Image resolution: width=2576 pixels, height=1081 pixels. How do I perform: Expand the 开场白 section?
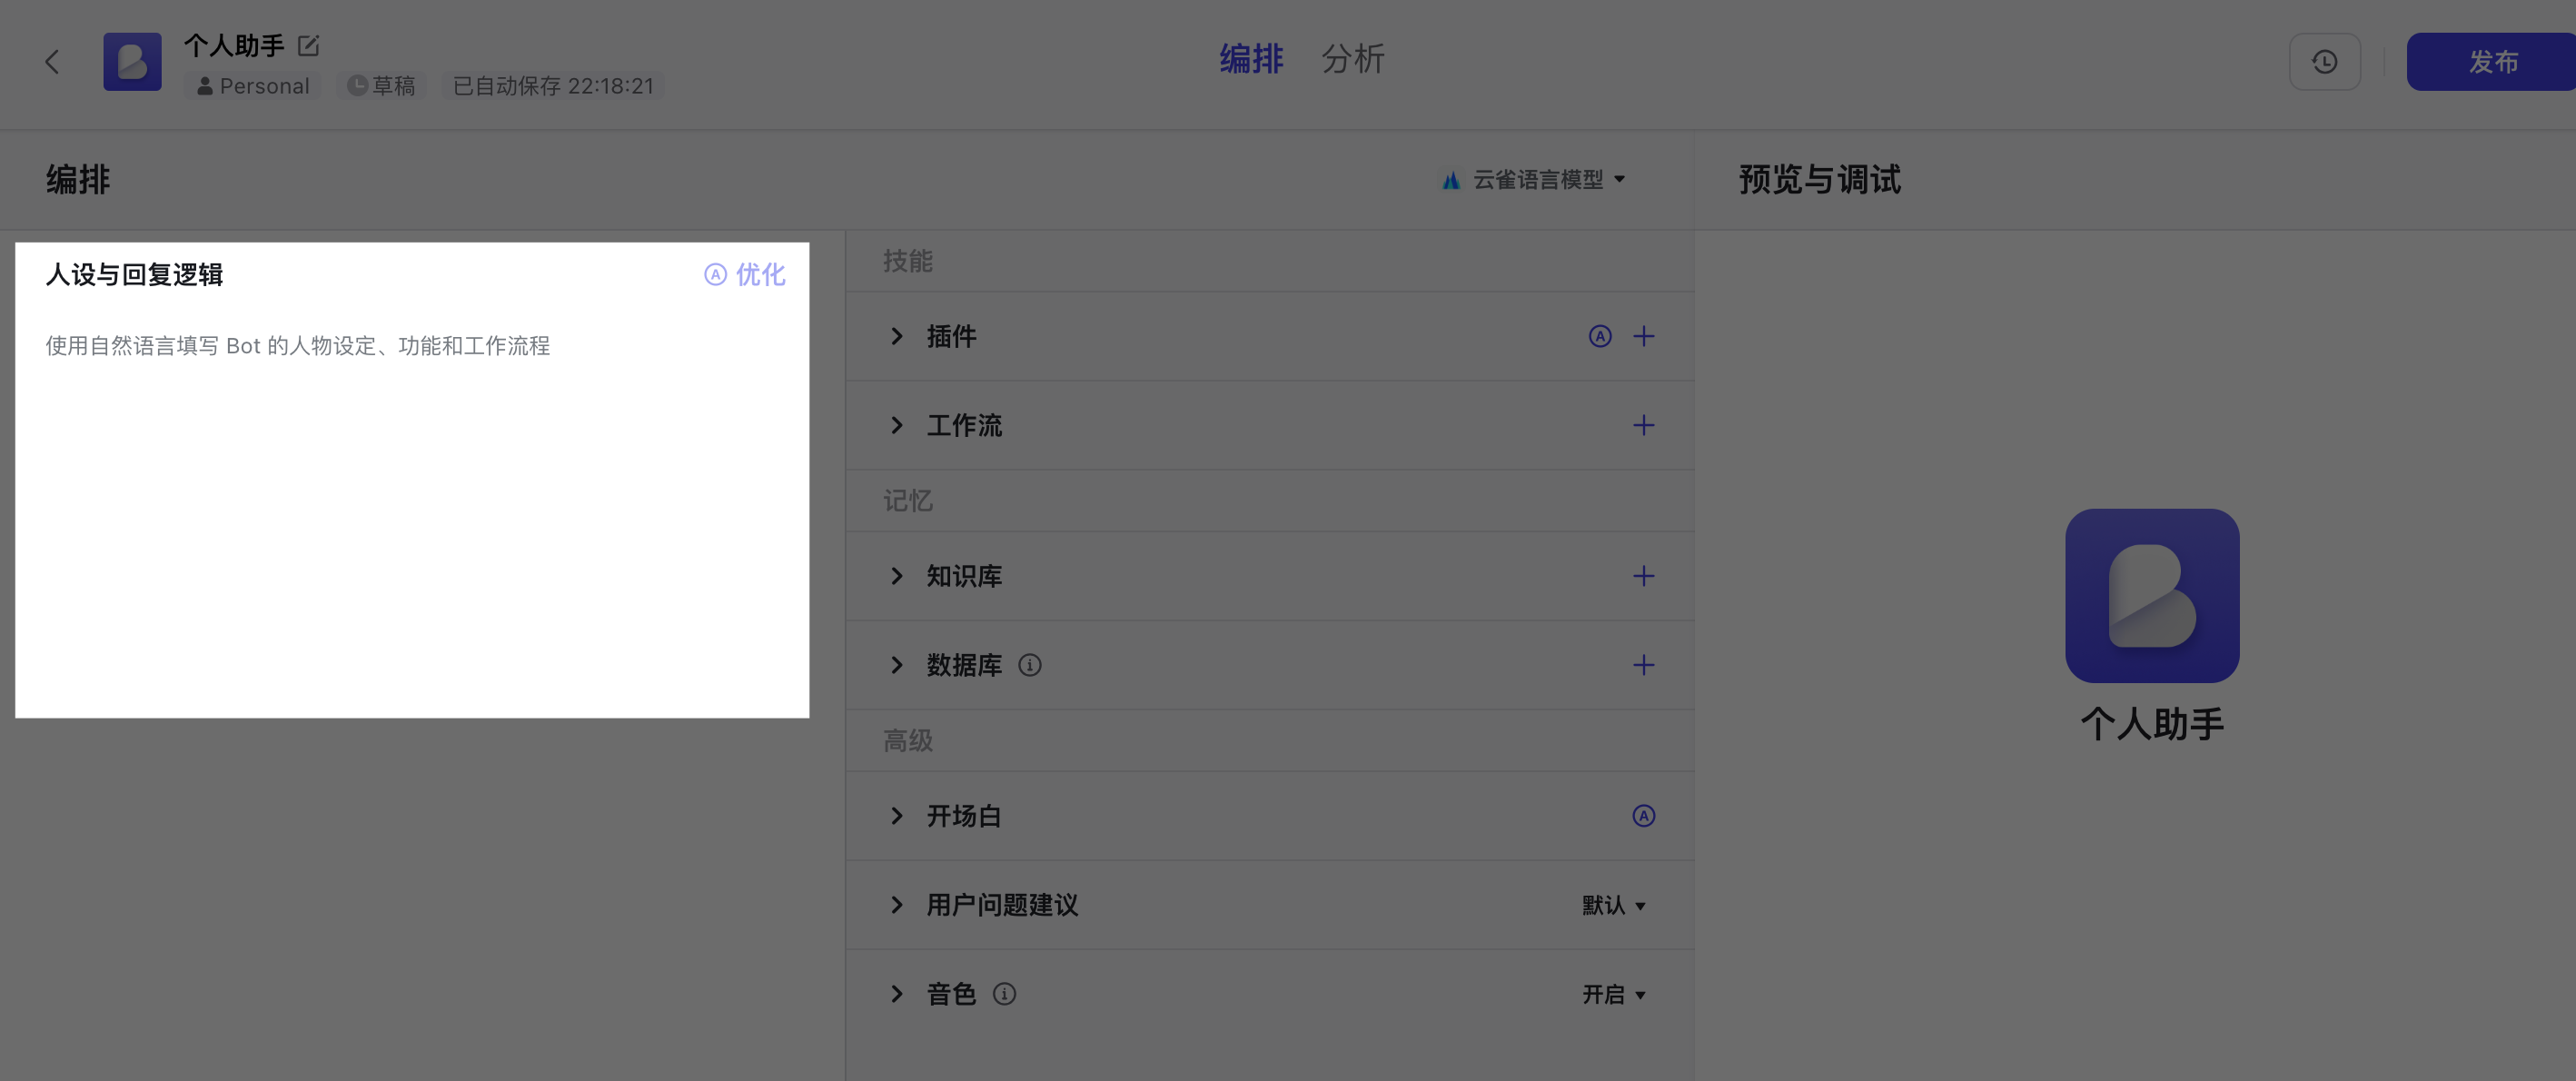pyautogui.click(x=897, y=817)
